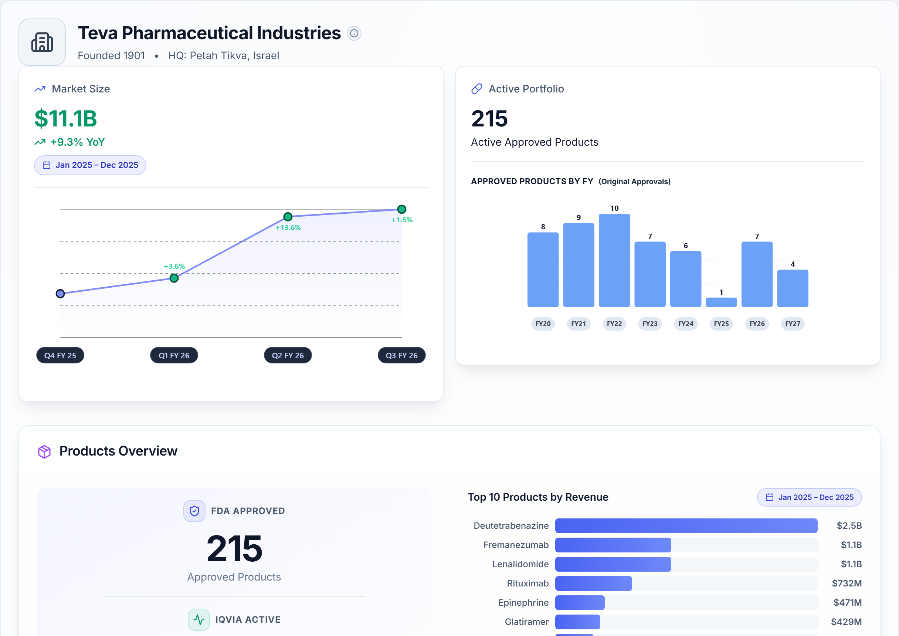Click the shortest bar, FY25 with 1 approval
Screen dimensions: 899x636
721,302
